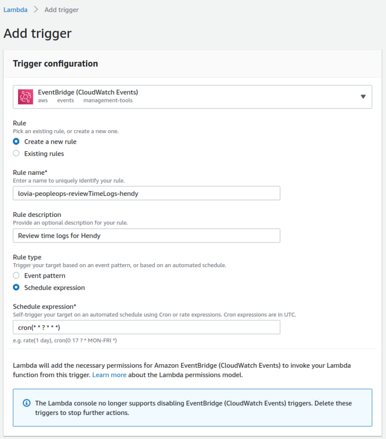Open the trigger source dropdown arrow
Viewport: 386px width, 439px height.
tap(363, 96)
